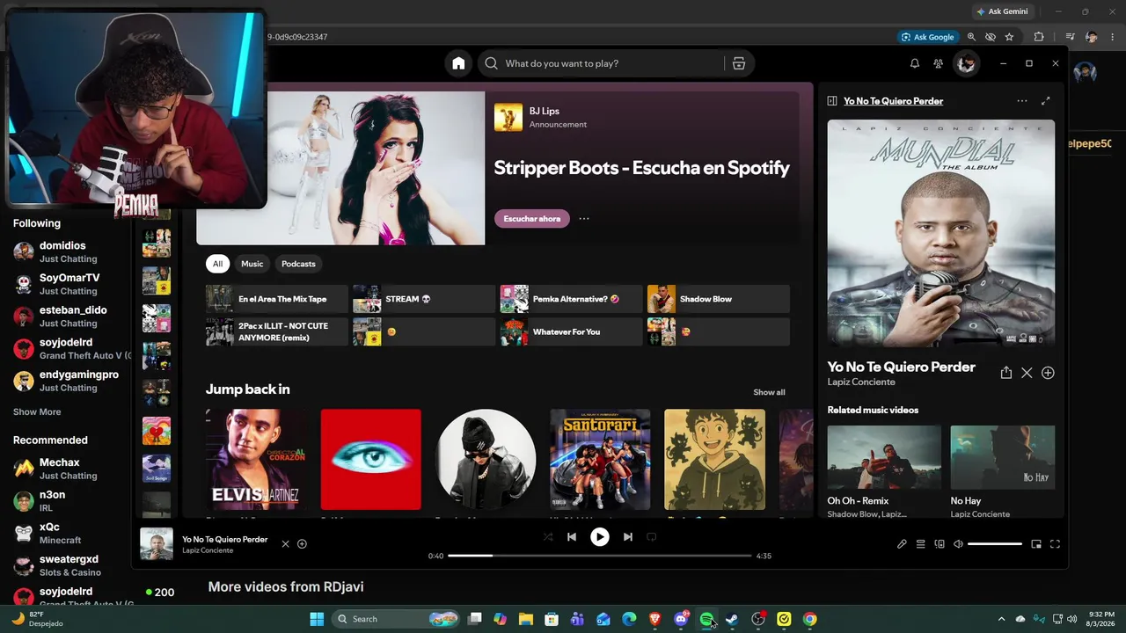Show hidden icons in the Windows system tray
This screenshot has width=1126, height=633.
1001,619
